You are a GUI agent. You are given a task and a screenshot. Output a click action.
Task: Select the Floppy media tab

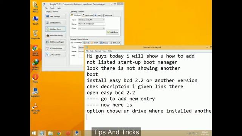(x=104, y=43)
